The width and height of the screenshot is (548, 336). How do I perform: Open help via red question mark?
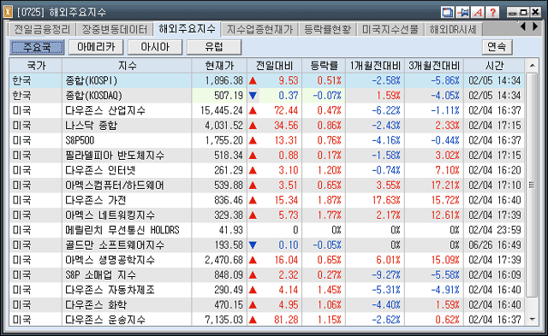click(493, 12)
